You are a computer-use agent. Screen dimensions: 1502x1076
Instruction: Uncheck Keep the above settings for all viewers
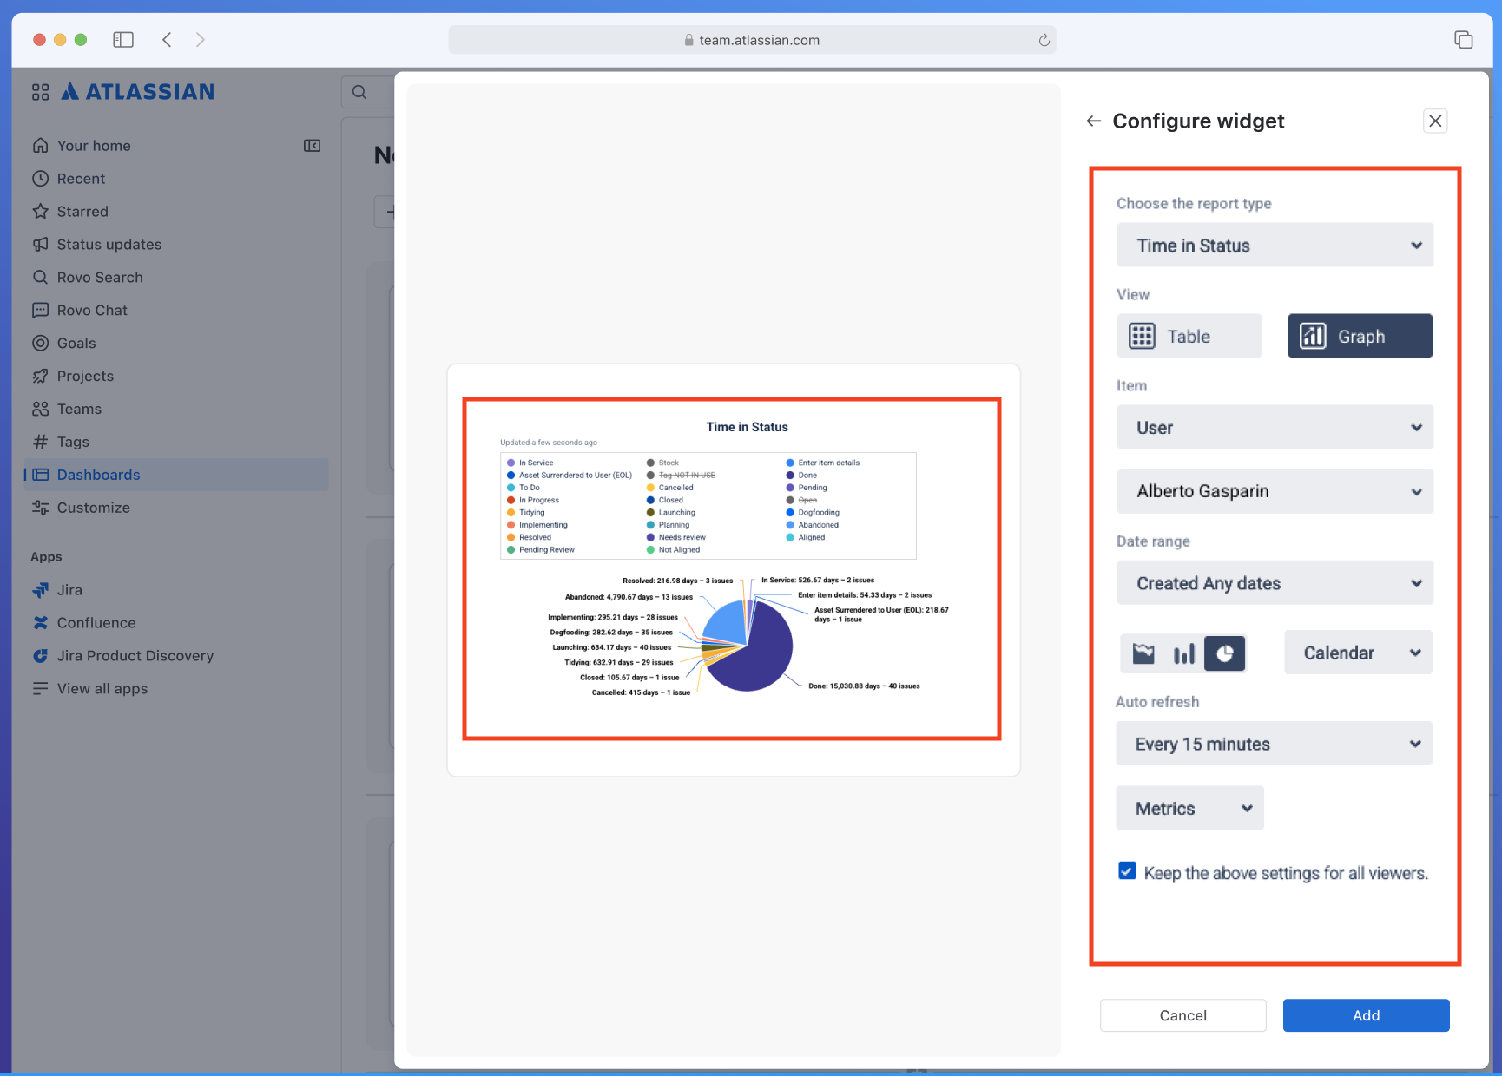[x=1127, y=871]
